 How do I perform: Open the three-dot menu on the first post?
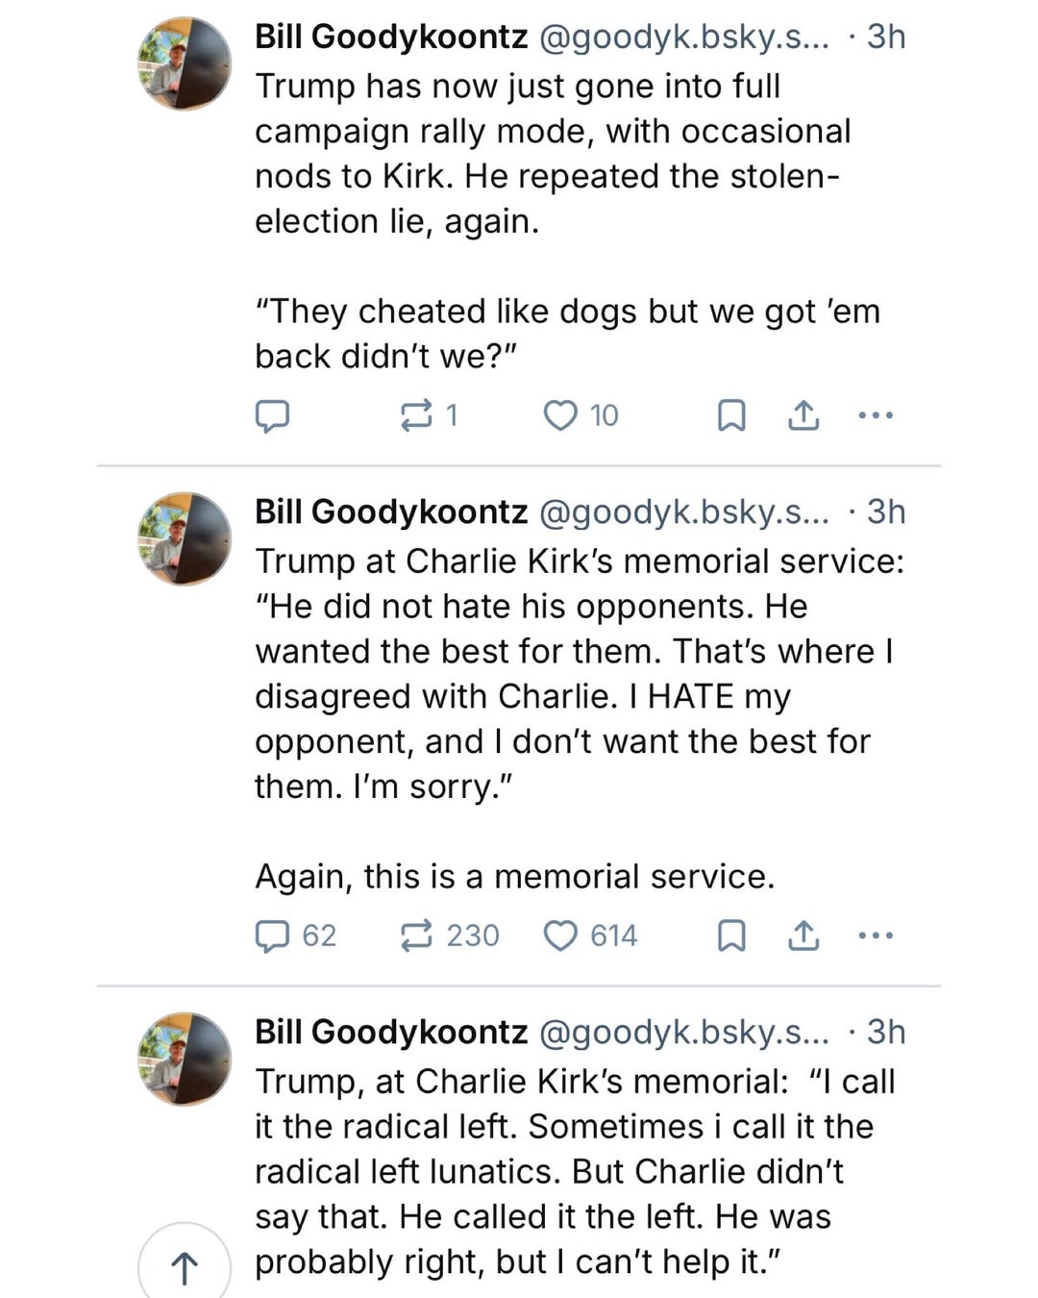[875, 414]
